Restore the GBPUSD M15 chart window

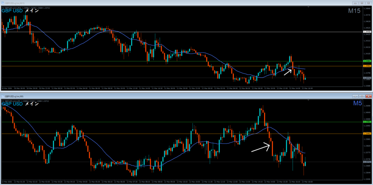(362, 3)
